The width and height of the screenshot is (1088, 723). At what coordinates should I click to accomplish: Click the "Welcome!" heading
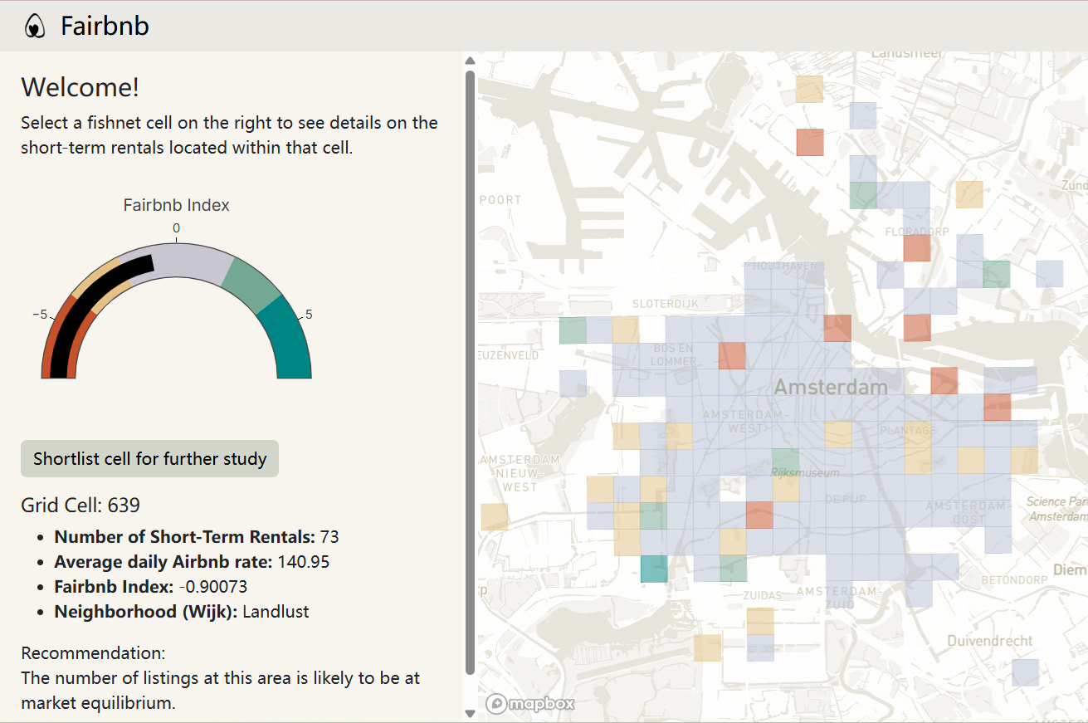[80, 87]
